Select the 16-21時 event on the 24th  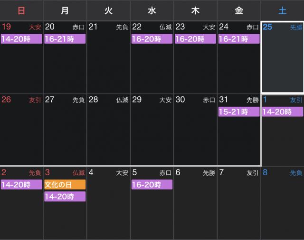[239, 39]
